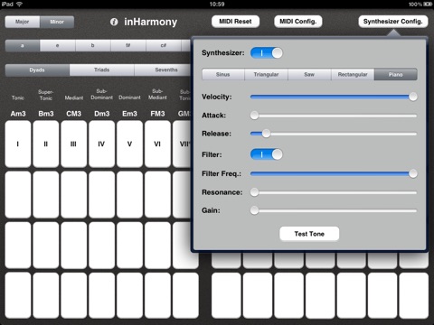The image size is (434, 325).
Task: Open the info icon beside inHarmony
Action: [114, 22]
